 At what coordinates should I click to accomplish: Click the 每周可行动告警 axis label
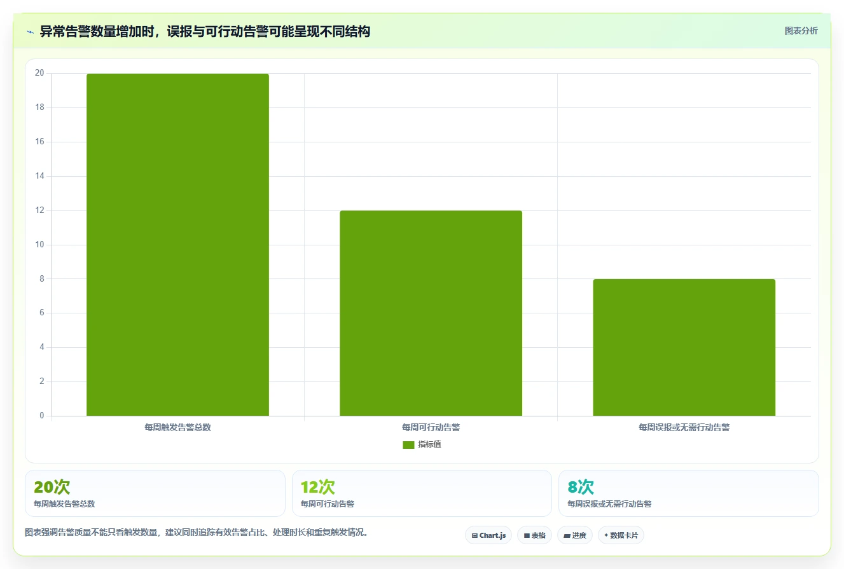431,427
